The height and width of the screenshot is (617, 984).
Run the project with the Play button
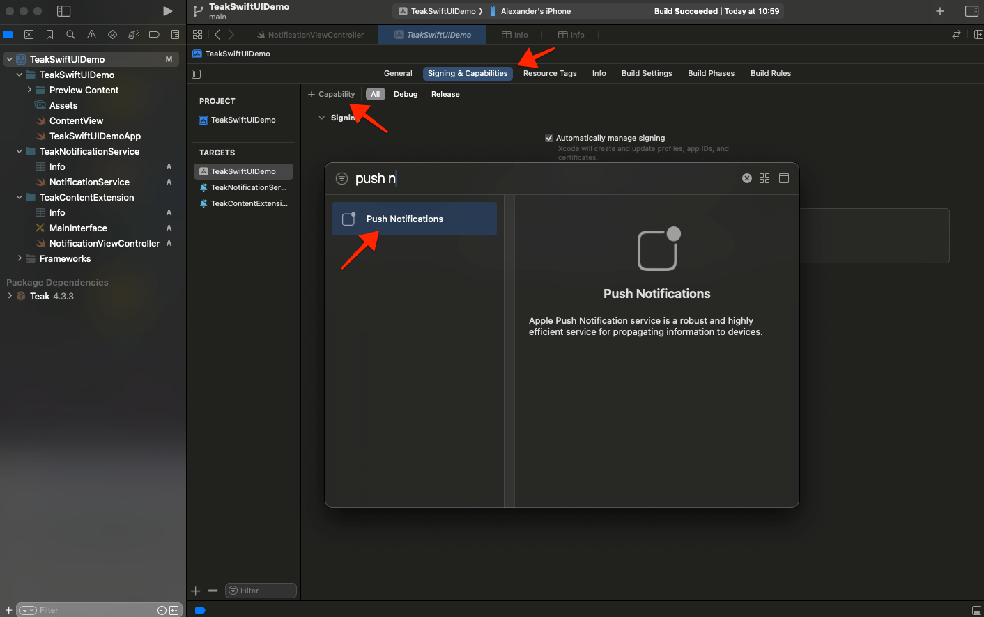click(167, 11)
